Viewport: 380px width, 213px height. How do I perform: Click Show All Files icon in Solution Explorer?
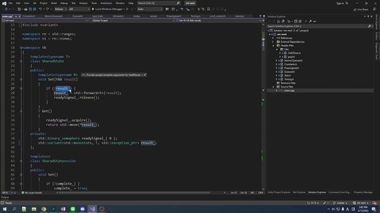coord(300,21)
